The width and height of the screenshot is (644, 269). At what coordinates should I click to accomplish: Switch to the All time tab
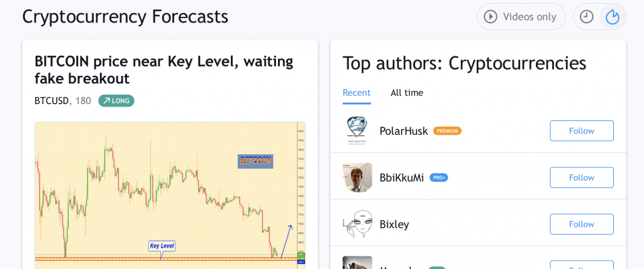point(407,93)
